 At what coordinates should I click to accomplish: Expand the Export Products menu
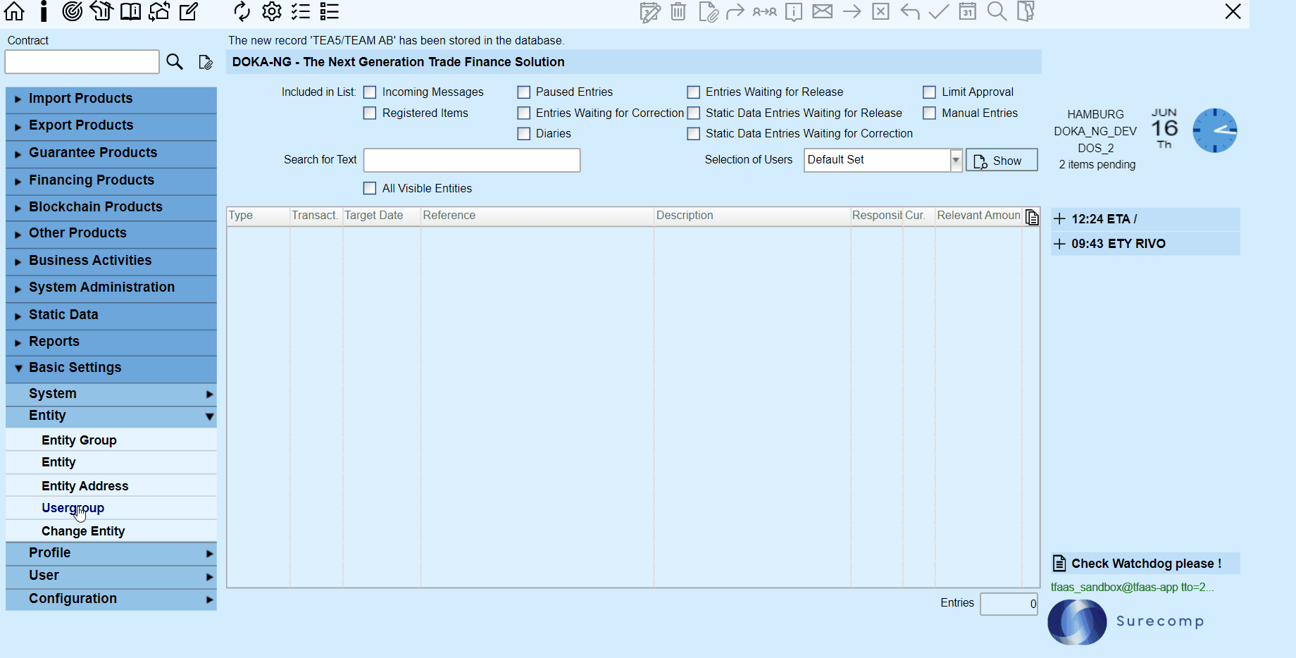[x=111, y=125]
